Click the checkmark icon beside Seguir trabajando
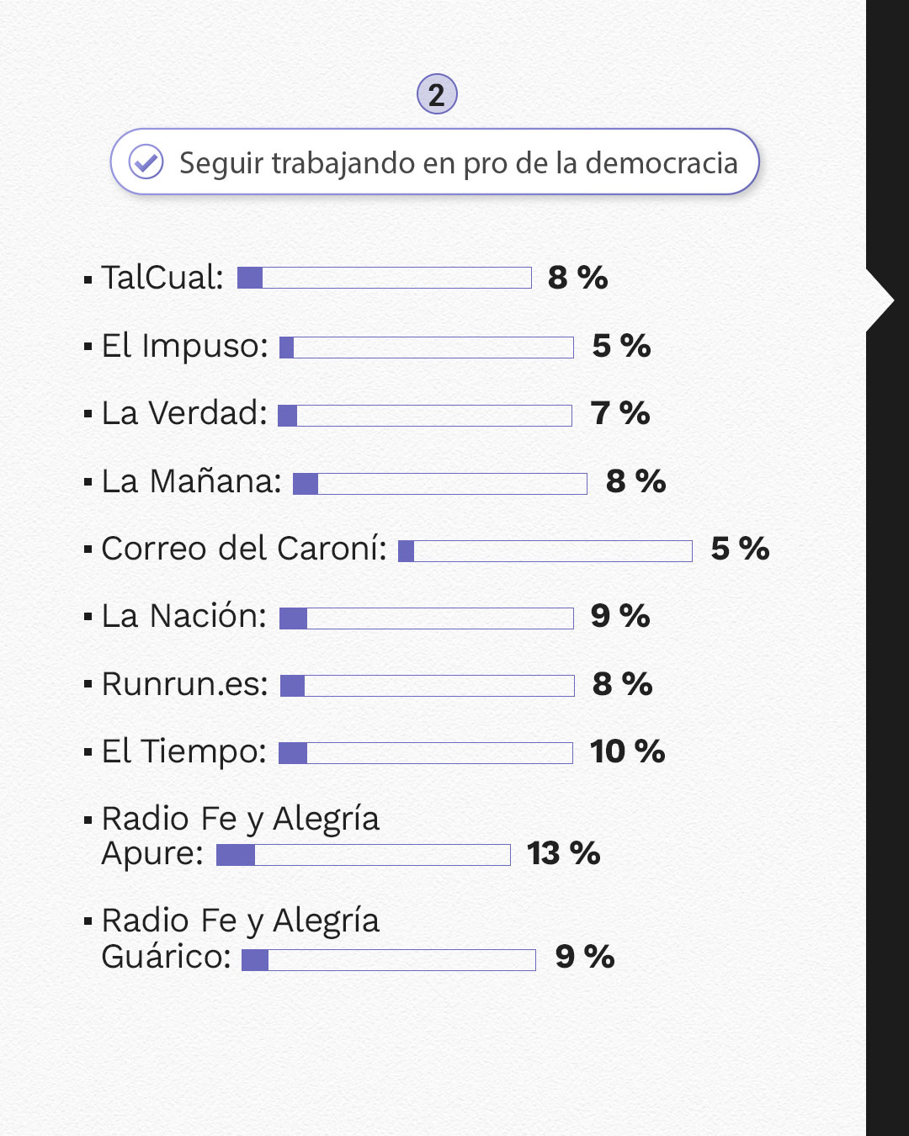The image size is (909, 1136). click(146, 162)
